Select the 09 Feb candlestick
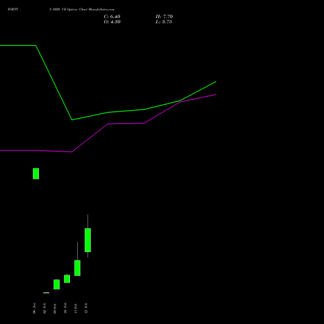This screenshot has width=324, height=324. click(56, 284)
